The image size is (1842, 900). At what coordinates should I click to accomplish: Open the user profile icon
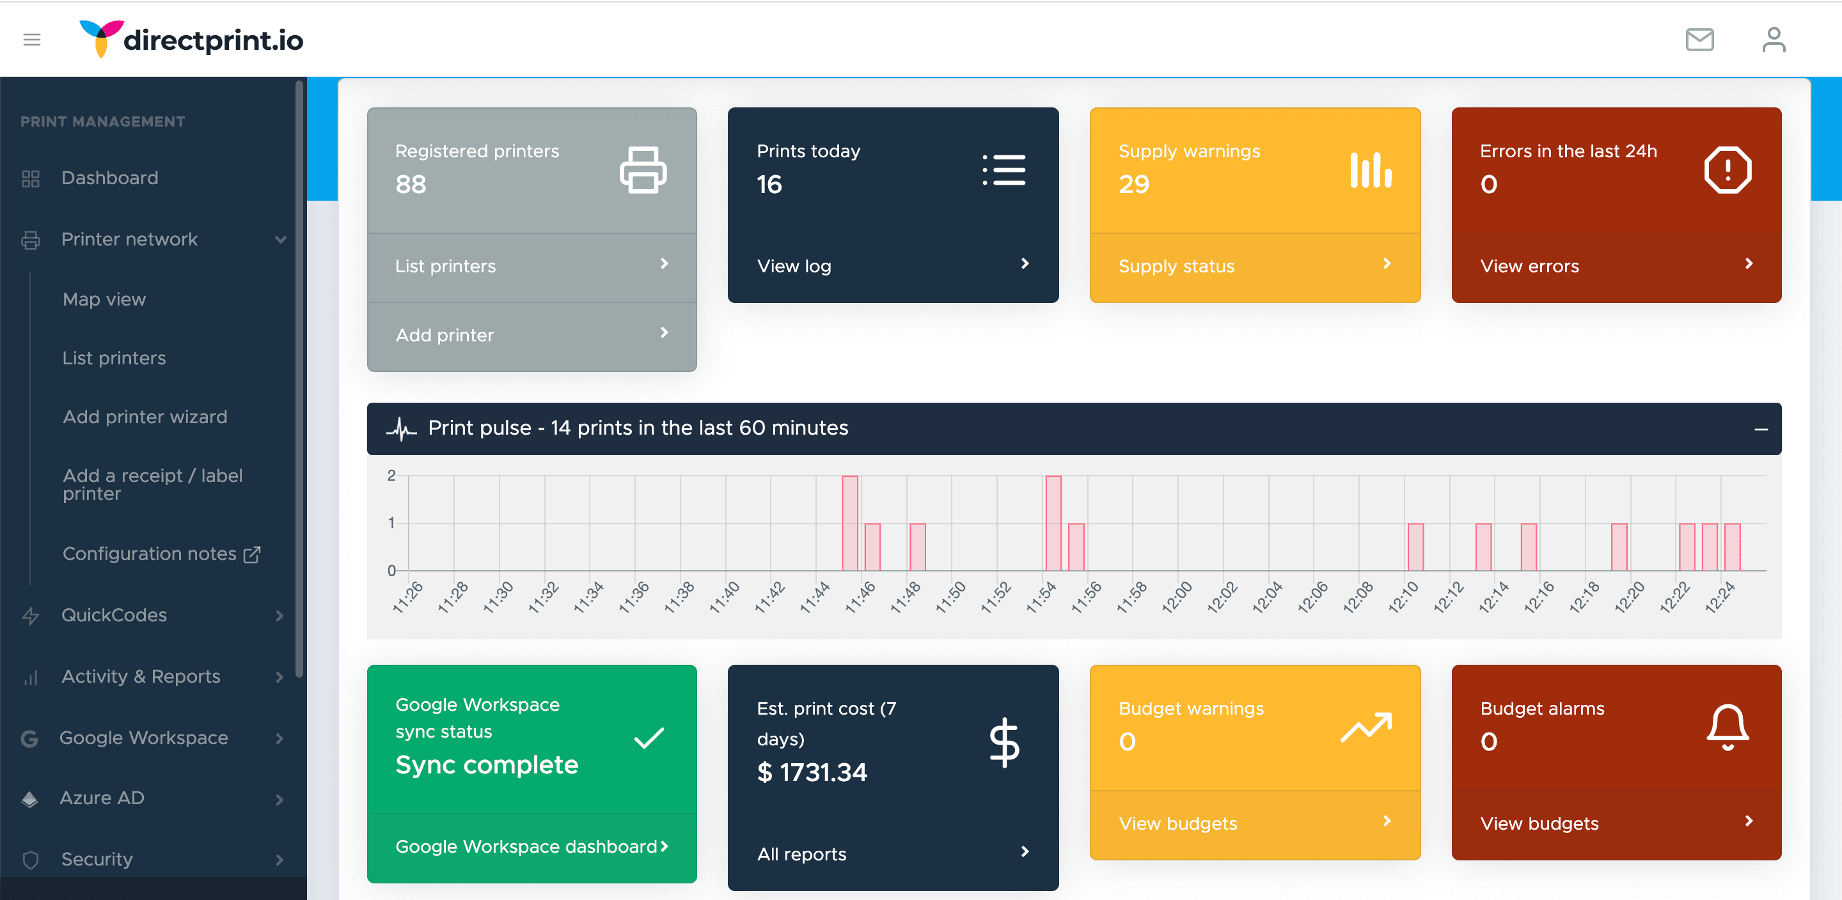(1774, 40)
